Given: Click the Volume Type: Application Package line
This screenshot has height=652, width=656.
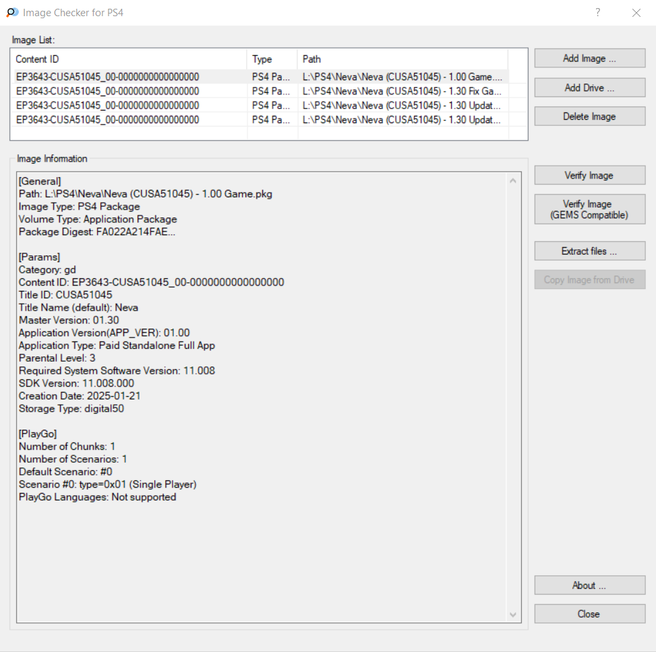Looking at the screenshot, I should (98, 220).
